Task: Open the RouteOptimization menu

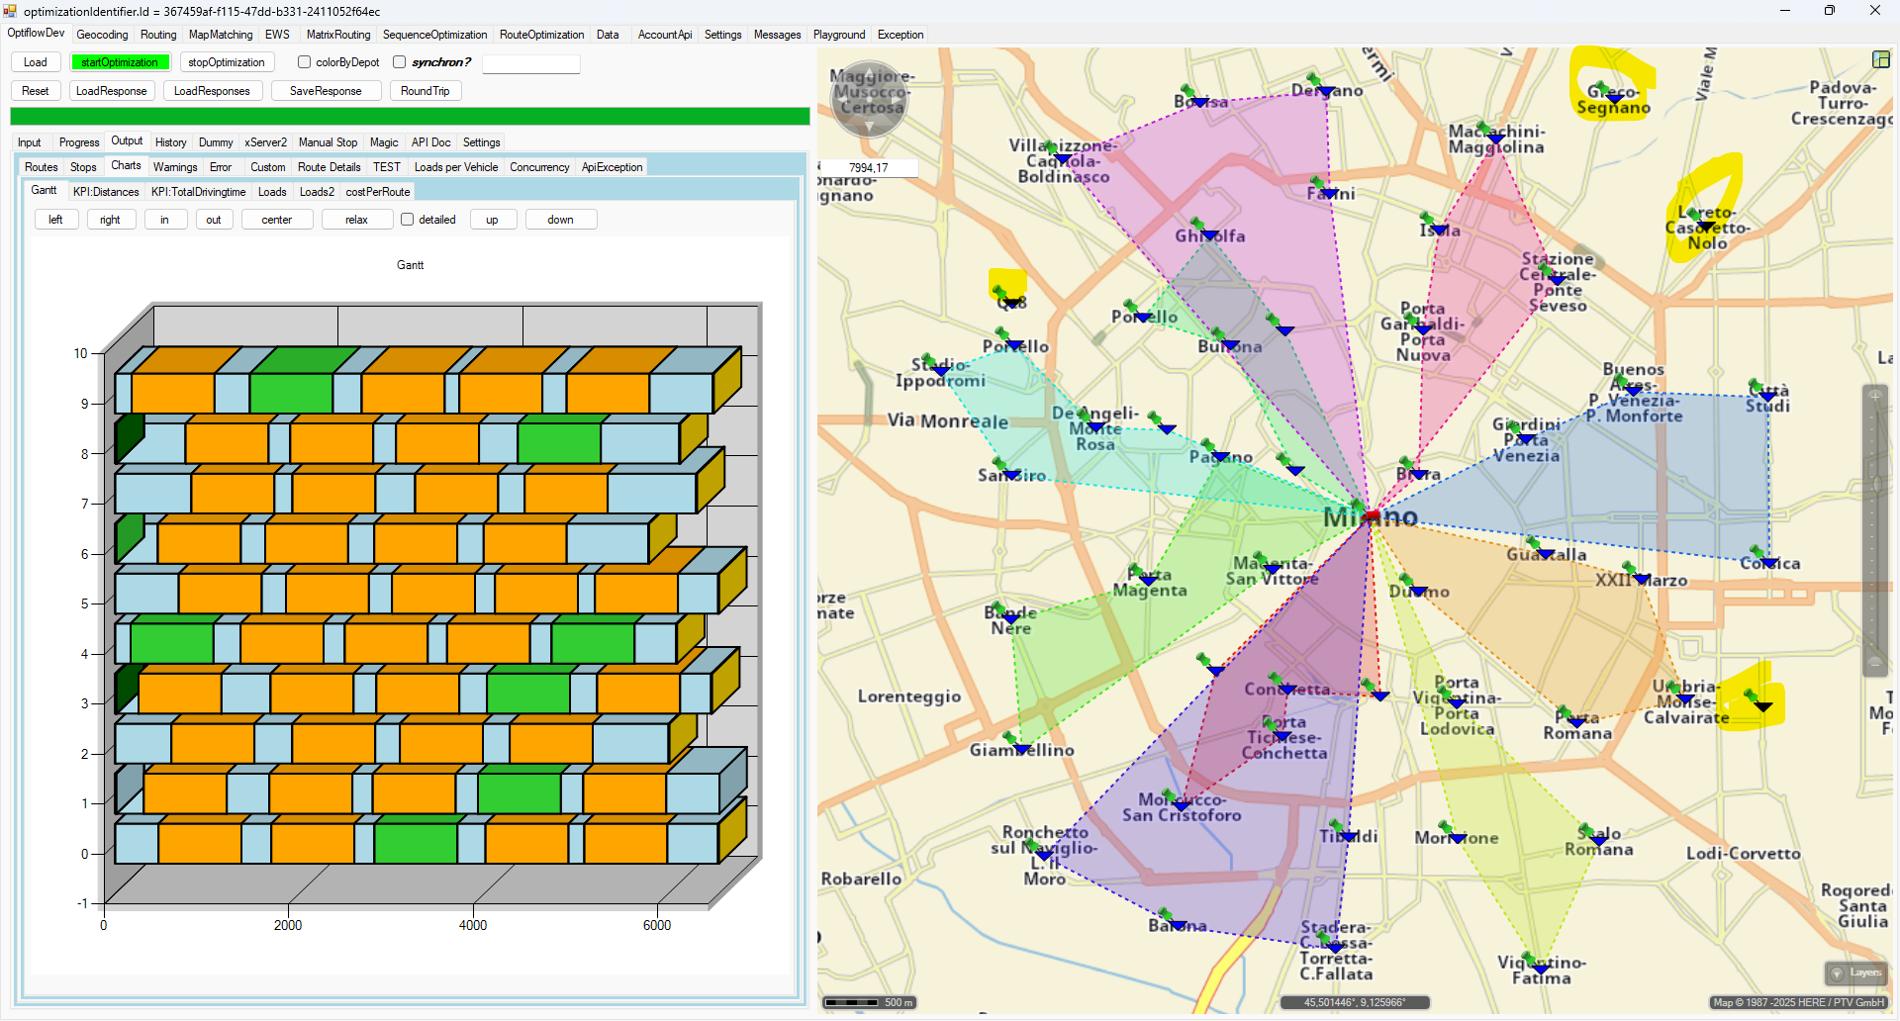Action: click(x=541, y=35)
